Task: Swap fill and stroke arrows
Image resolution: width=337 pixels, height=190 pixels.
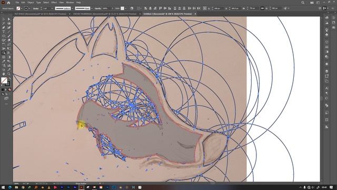Action: [x=9, y=79]
